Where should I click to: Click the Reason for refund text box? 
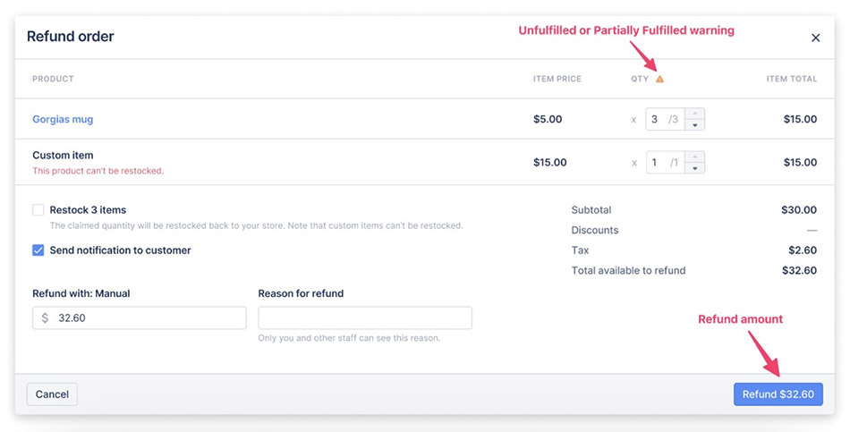coord(365,318)
